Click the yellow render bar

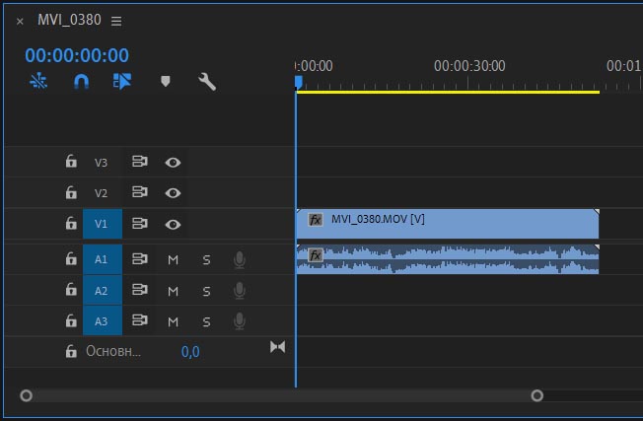448,92
